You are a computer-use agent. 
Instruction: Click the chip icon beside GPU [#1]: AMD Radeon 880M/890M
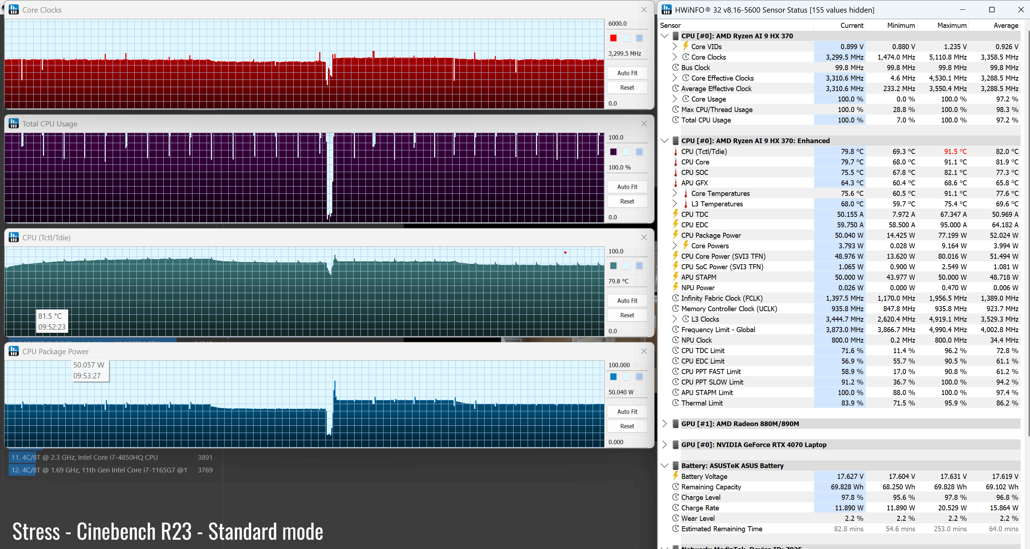coord(676,423)
